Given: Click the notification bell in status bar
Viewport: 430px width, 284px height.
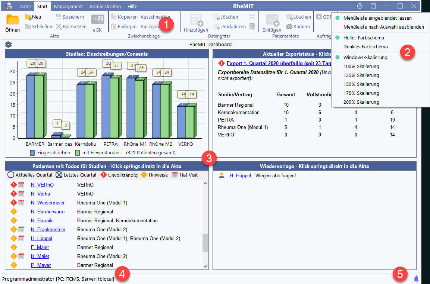Looking at the screenshot, I should coord(416,279).
